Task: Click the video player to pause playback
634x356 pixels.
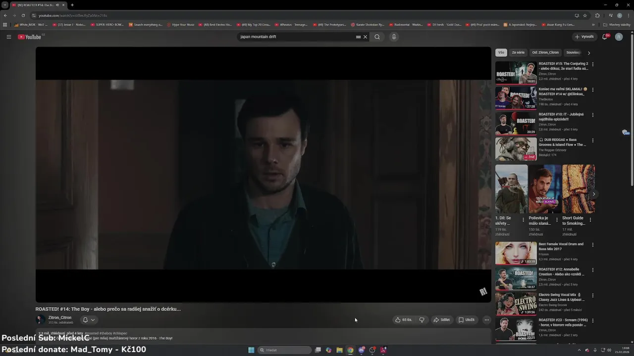Action: (x=263, y=175)
